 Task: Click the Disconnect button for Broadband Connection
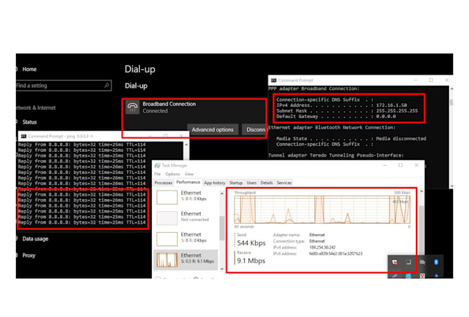[254, 130]
